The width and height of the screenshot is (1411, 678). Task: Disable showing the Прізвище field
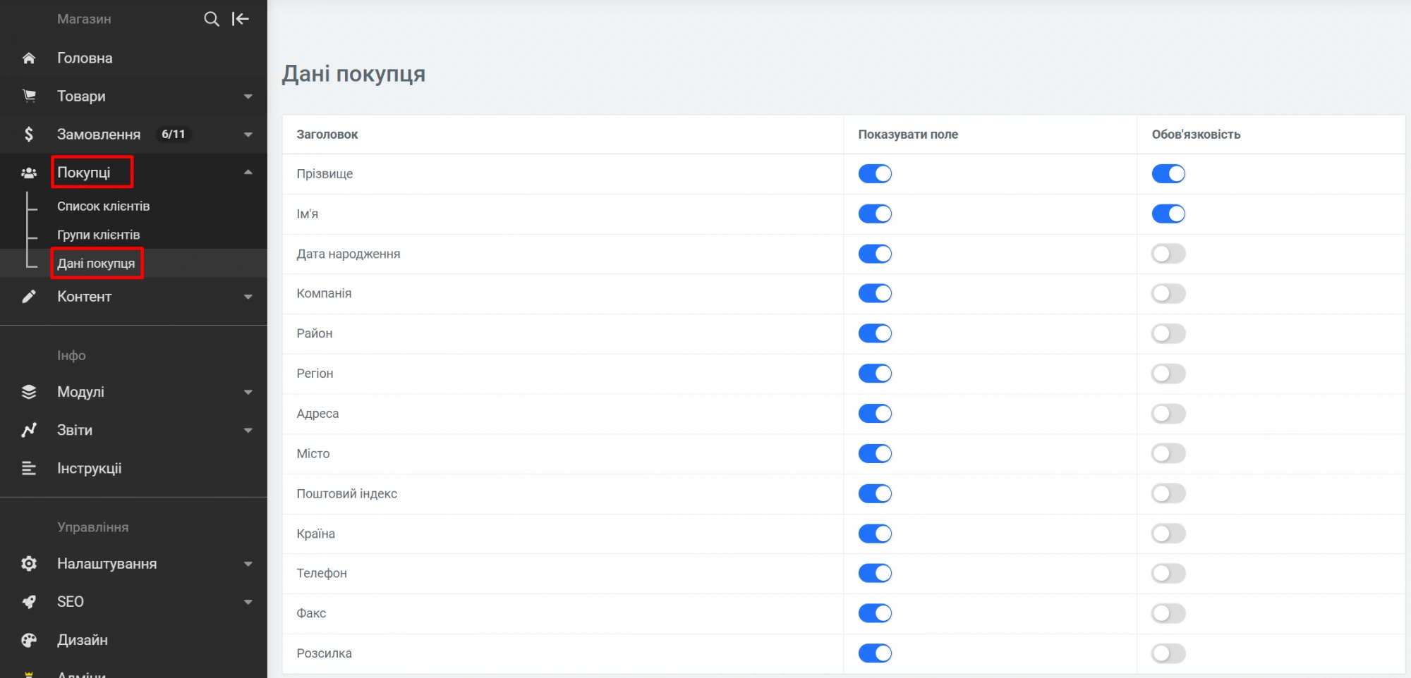click(x=875, y=174)
